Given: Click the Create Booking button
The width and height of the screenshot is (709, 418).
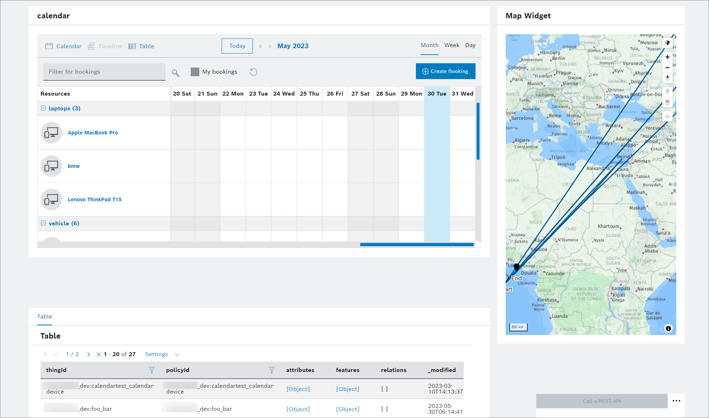Looking at the screenshot, I should click(445, 71).
